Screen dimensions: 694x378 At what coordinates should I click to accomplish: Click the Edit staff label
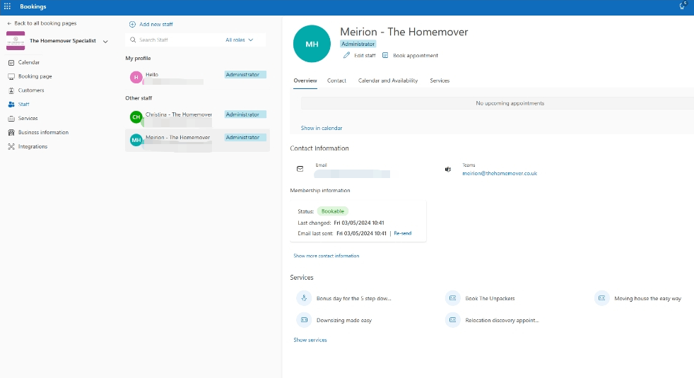coord(365,56)
